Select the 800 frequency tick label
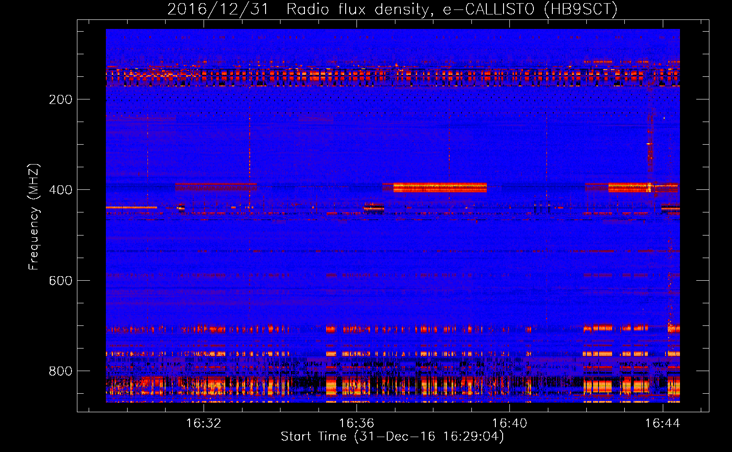Screen dimensions: 732x452 61,371
